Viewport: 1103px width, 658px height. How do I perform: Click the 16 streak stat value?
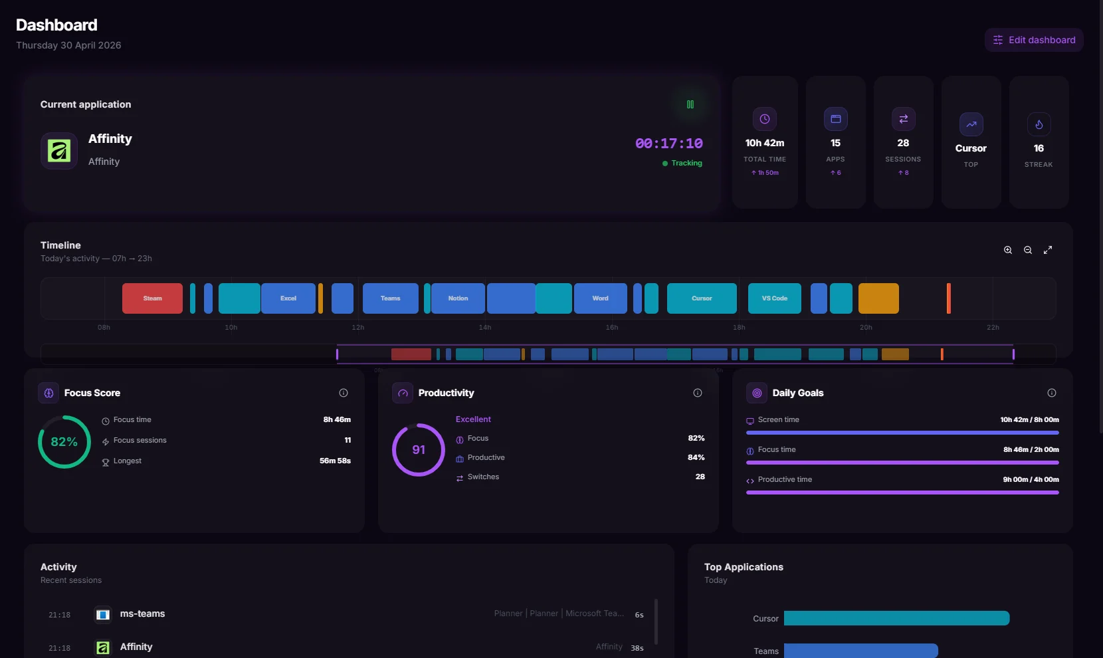1039,148
